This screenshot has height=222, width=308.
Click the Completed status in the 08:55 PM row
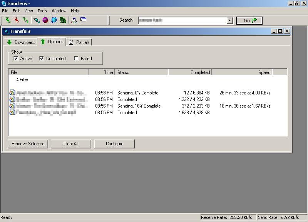(127, 113)
